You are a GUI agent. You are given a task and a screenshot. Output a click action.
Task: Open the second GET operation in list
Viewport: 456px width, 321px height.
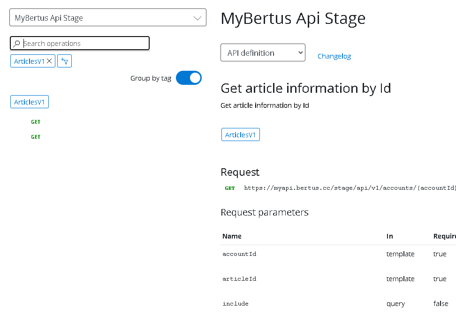click(x=36, y=137)
